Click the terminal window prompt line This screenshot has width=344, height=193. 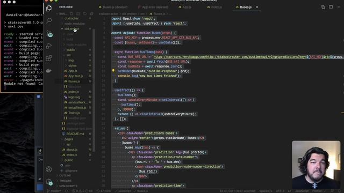tap(5, 87)
